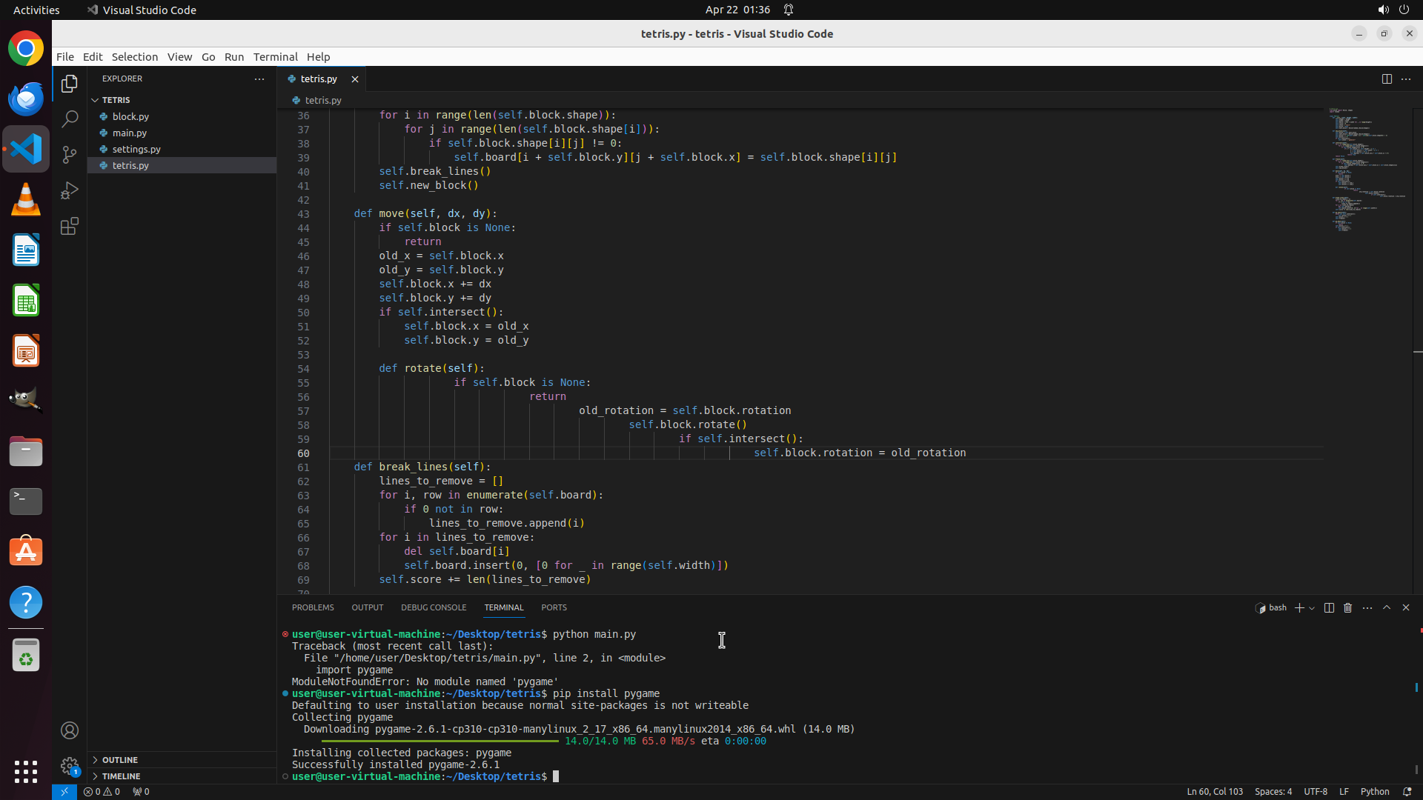Open launch profile dropdown next to plus

tap(1312, 608)
